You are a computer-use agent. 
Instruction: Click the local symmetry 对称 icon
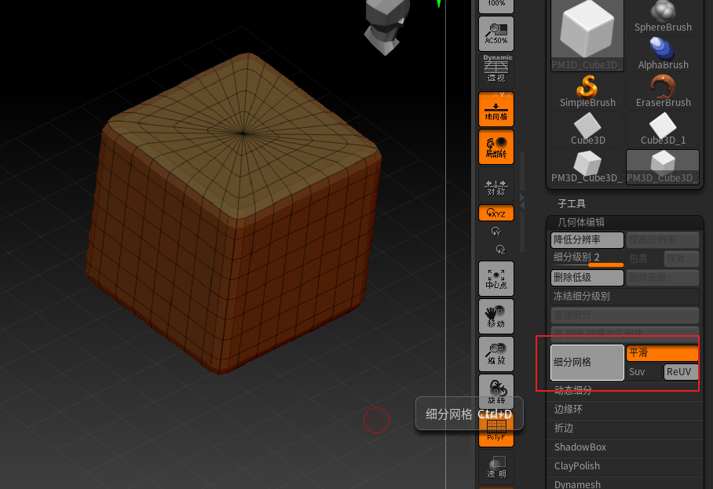click(x=496, y=184)
